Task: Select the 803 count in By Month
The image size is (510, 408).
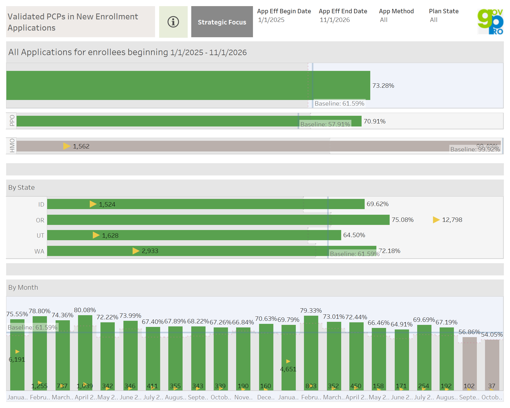Action: 311,386
